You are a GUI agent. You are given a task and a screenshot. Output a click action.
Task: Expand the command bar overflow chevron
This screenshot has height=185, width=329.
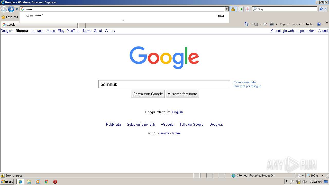click(x=327, y=23)
